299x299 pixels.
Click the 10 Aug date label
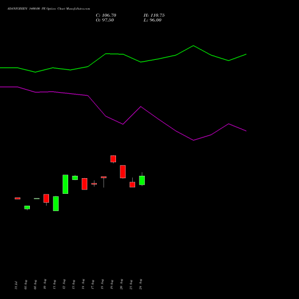pos(45,284)
